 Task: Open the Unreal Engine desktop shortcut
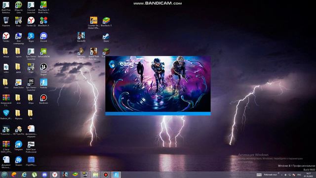tap(43, 69)
